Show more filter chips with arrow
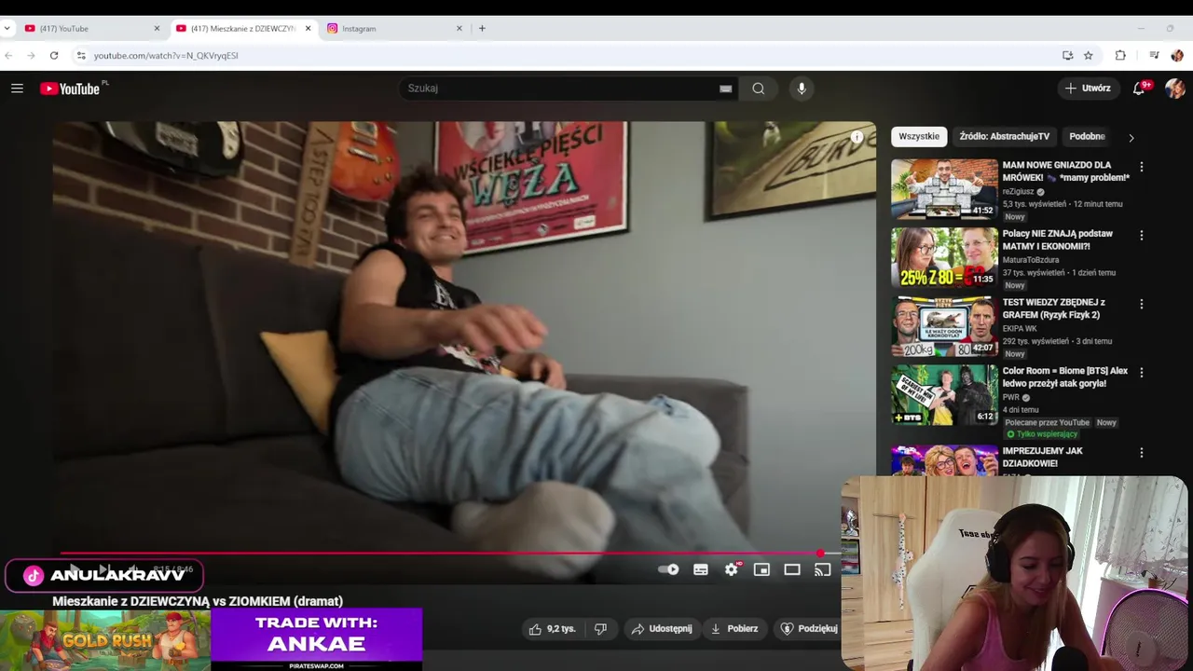Viewport: 1193px width, 671px height. coord(1131,138)
